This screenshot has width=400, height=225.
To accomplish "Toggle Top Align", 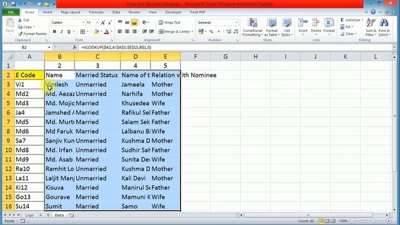I will click(x=120, y=22).
